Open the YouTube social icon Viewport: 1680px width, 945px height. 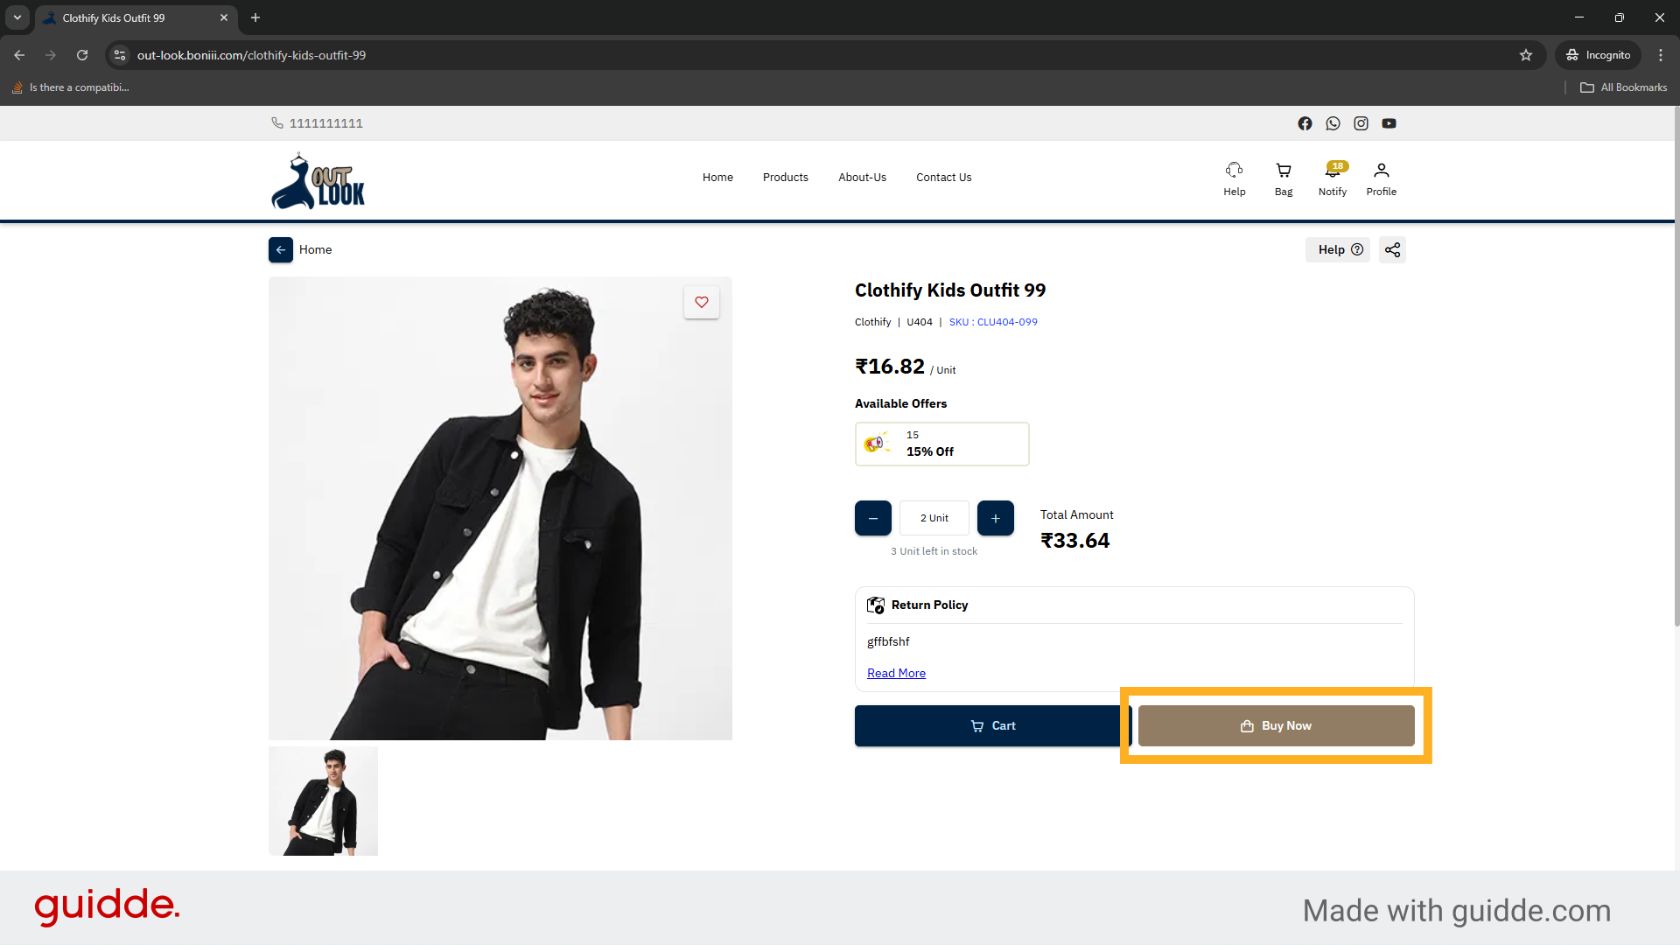pyautogui.click(x=1389, y=123)
